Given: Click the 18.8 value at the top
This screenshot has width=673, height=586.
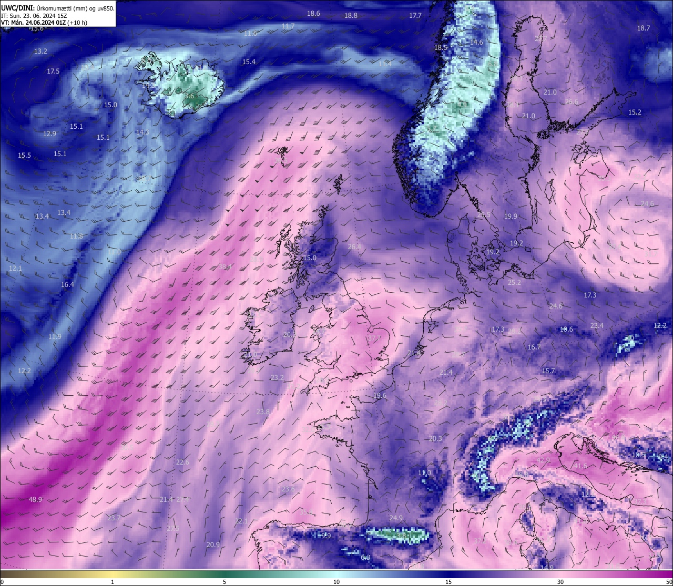Looking at the screenshot, I should tap(351, 15).
